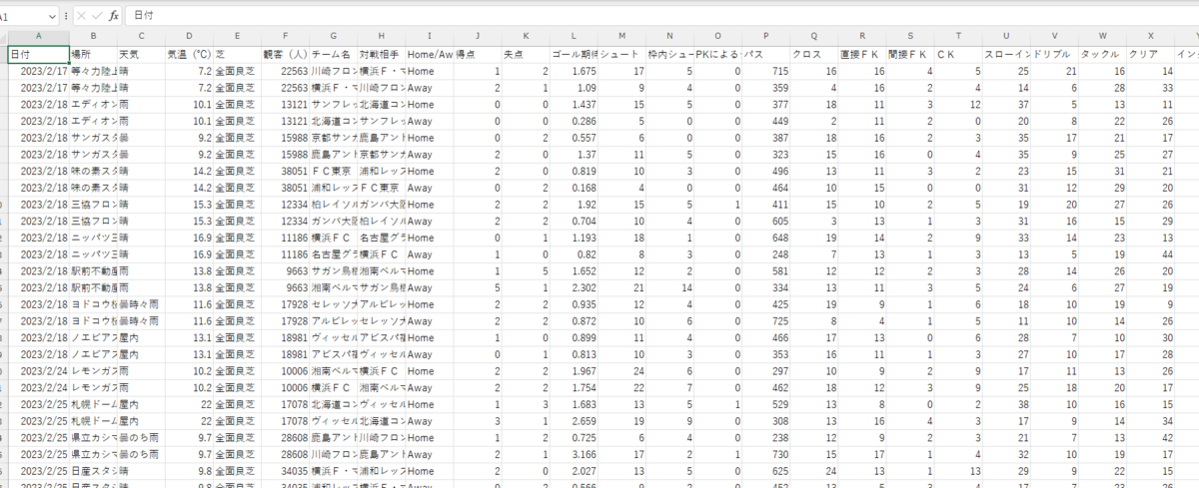This screenshot has width=1199, height=488.
Task: Click the パス header cell
Action: pyautogui.click(x=765, y=53)
